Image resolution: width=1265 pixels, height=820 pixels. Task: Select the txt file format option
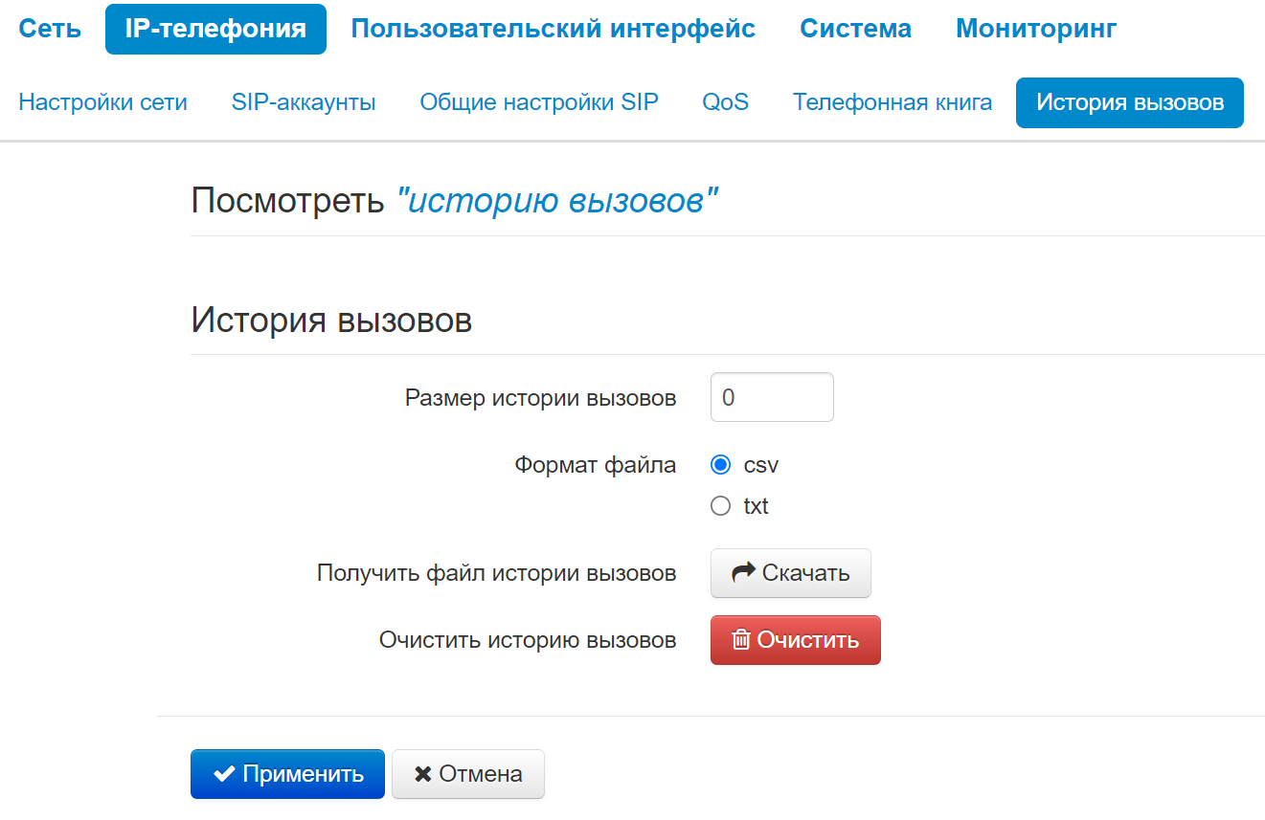721,506
